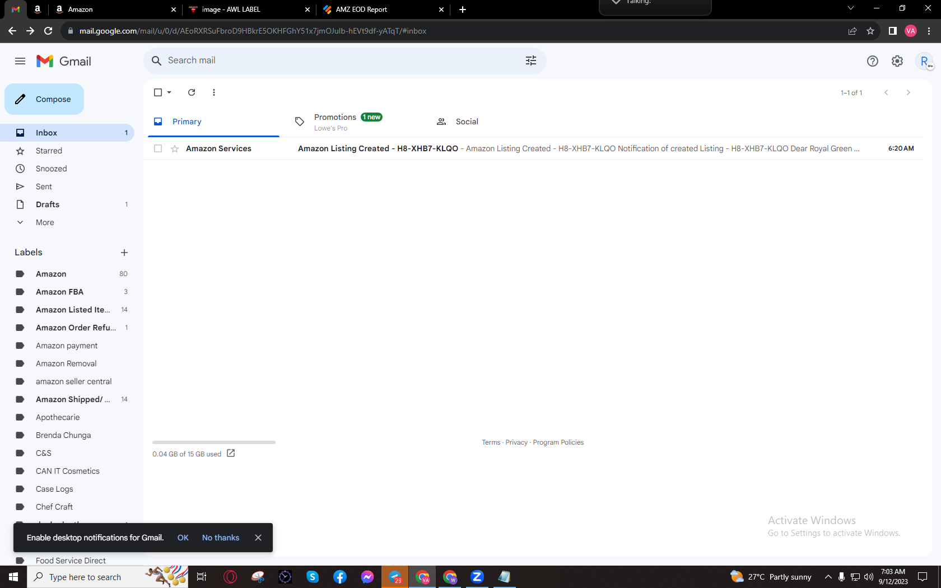Open the Terms link
The image size is (941, 588).
[x=491, y=442]
